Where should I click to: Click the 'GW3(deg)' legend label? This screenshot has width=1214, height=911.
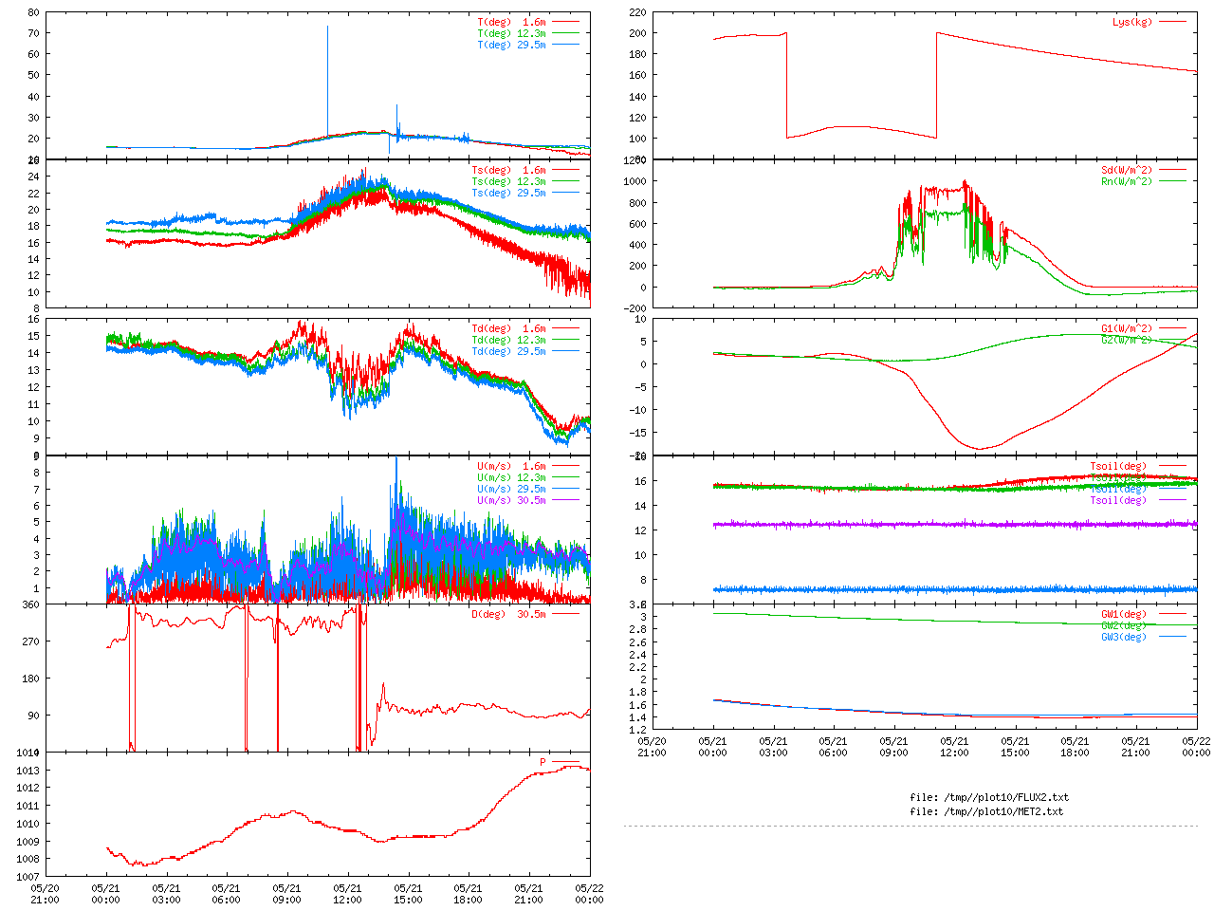click(x=1124, y=638)
